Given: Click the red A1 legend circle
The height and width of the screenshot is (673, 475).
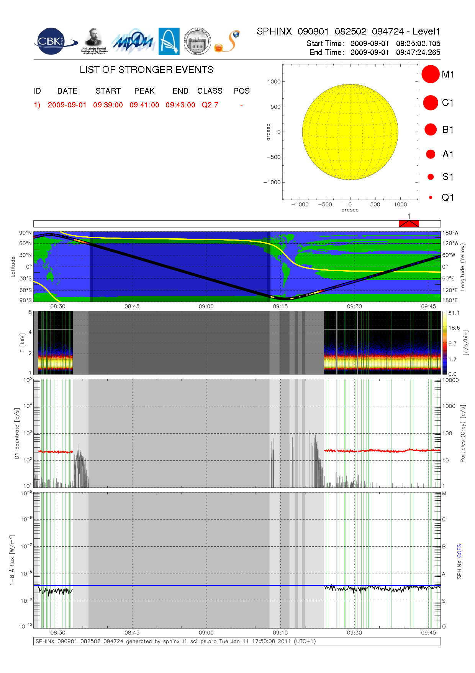Looking at the screenshot, I should pyautogui.click(x=430, y=154).
